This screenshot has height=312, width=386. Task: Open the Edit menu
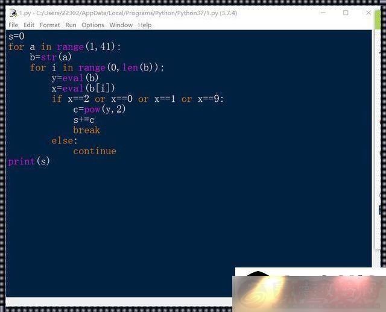(x=29, y=25)
